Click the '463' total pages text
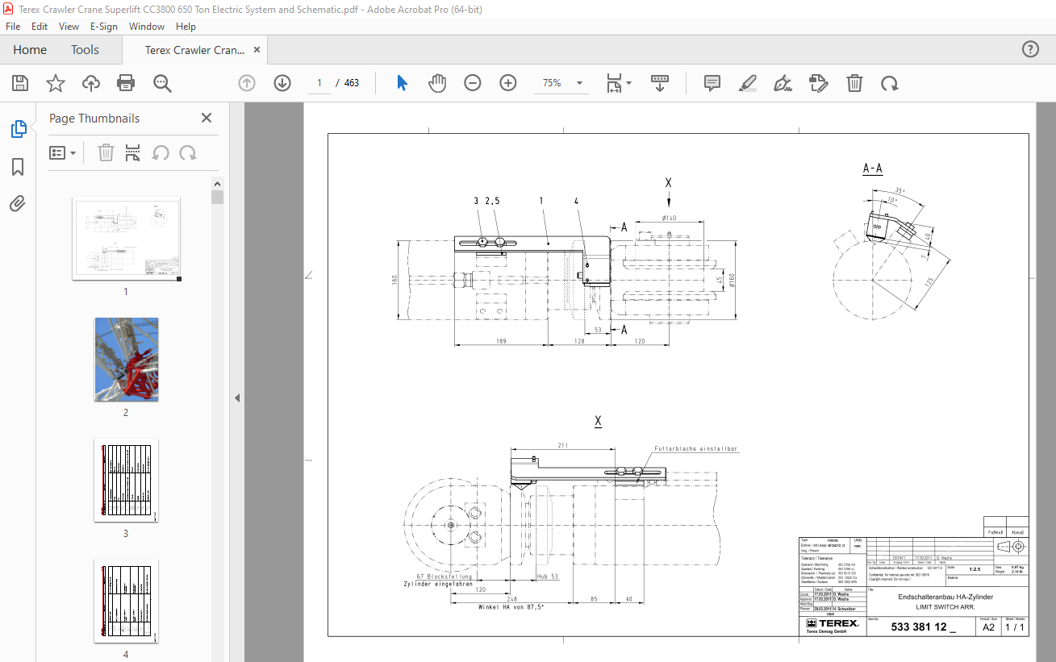 click(x=352, y=83)
